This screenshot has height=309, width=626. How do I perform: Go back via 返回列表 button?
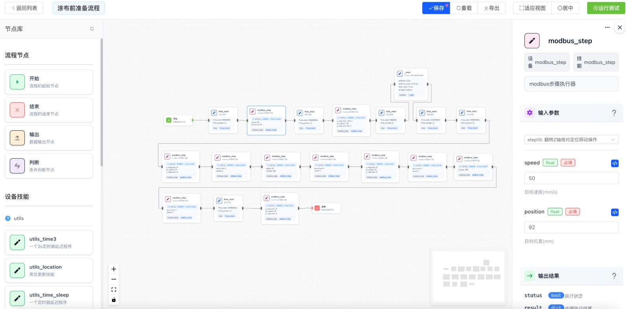24,8
